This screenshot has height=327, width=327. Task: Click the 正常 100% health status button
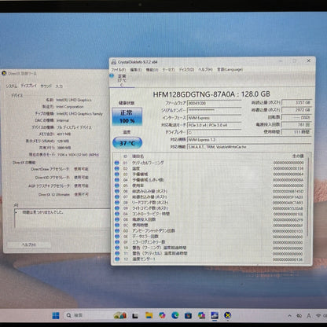tap(127, 116)
